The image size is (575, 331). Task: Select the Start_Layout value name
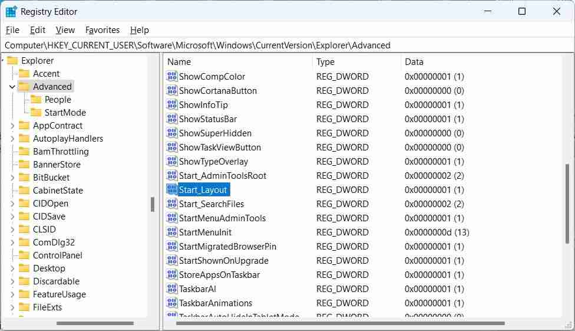[x=203, y=189]
